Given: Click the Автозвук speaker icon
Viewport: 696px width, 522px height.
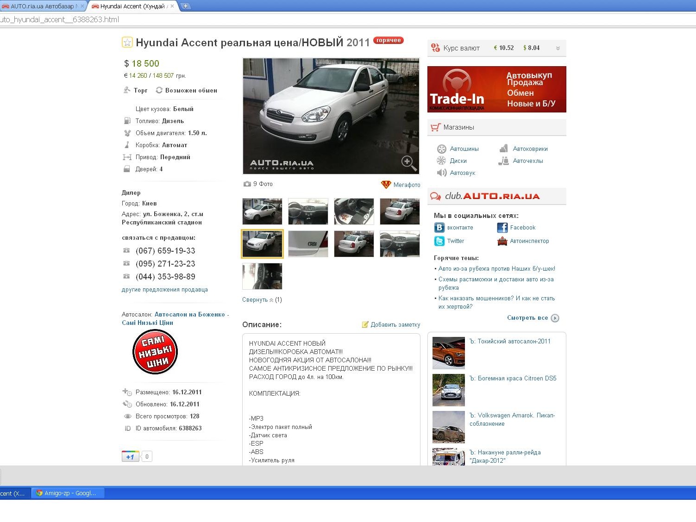Looking at the screenshot, I should click(x=442, y=173).
